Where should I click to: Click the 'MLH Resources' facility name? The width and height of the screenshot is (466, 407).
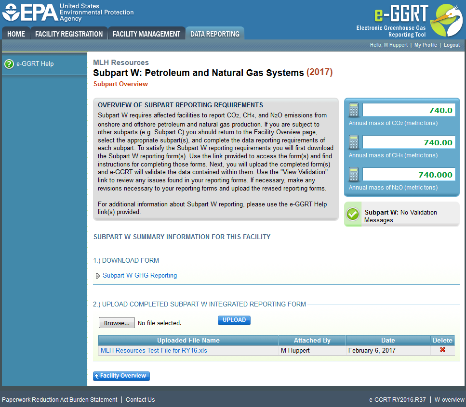pyautogui.click(x=121, y=62)
